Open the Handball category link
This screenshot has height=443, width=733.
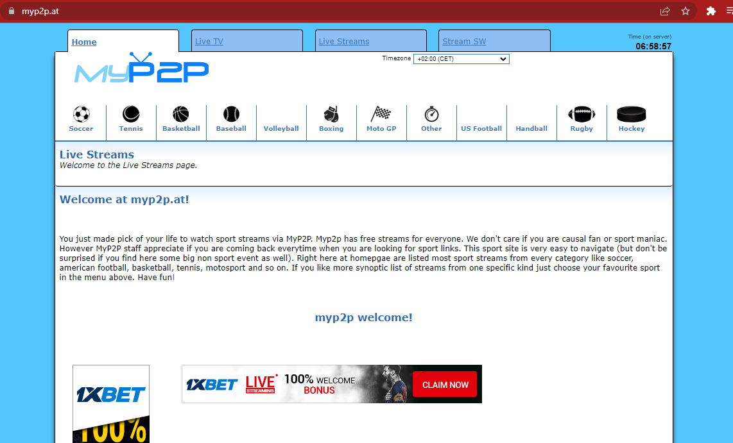(531, 128)
